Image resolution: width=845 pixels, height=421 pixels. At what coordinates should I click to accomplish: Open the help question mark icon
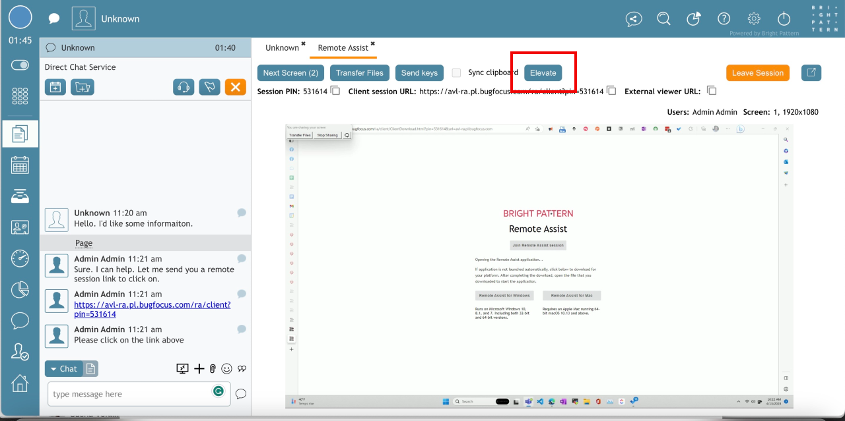pos(724,19)
